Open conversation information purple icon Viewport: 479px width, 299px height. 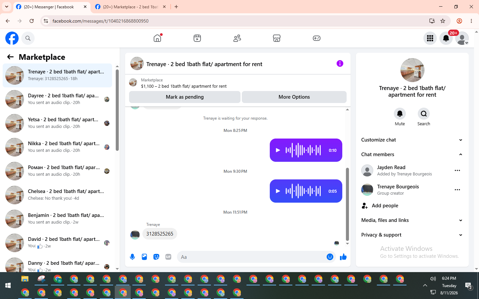340,63
